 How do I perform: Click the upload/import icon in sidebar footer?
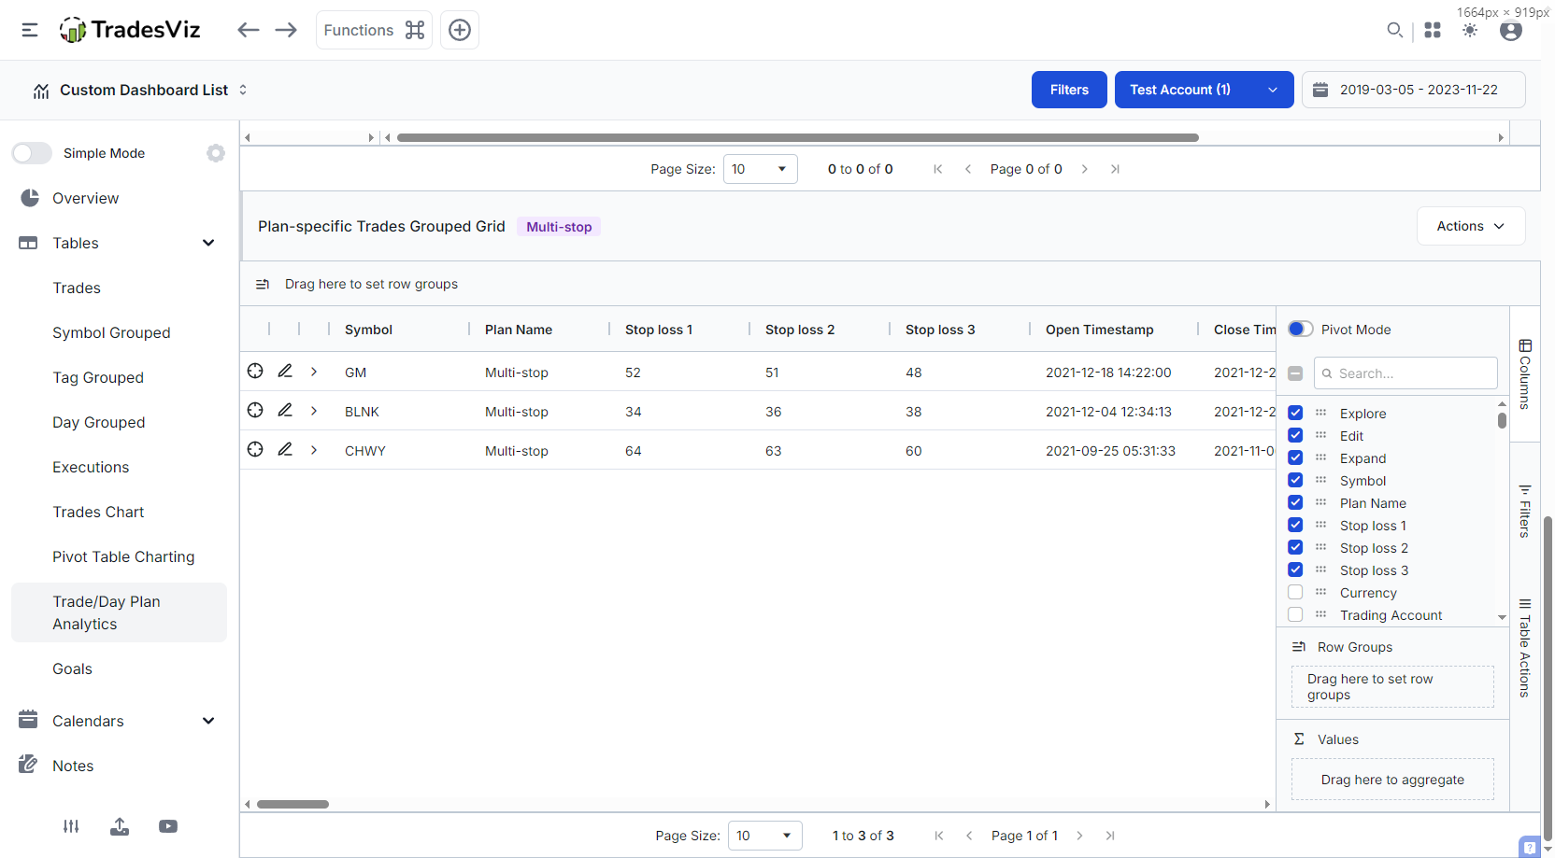(x=120, y=826)
